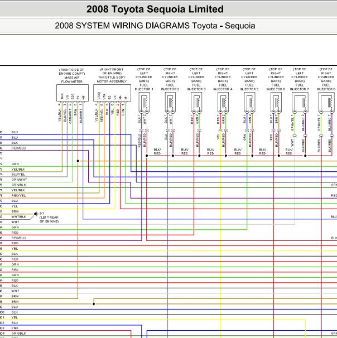The height and width of the screenshot is (338, 337).
Task: Click the 'FUEL INJECTOR 4' label text
Action: pyautogui.click(x=223, y=87)
